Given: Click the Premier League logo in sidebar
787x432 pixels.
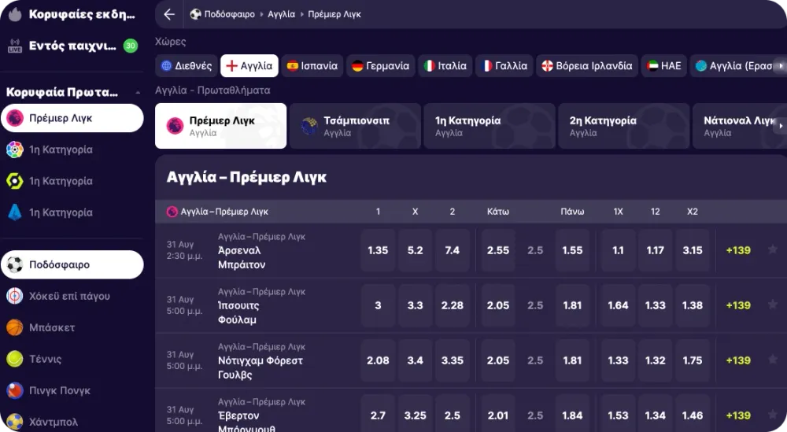Looking at the screenshot, I should [15, 118].
